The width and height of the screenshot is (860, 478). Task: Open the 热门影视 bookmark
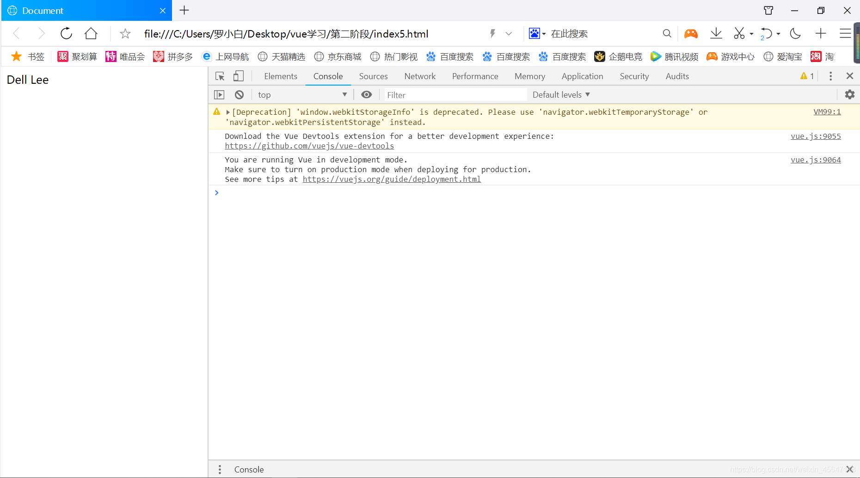tap(394, 56)
